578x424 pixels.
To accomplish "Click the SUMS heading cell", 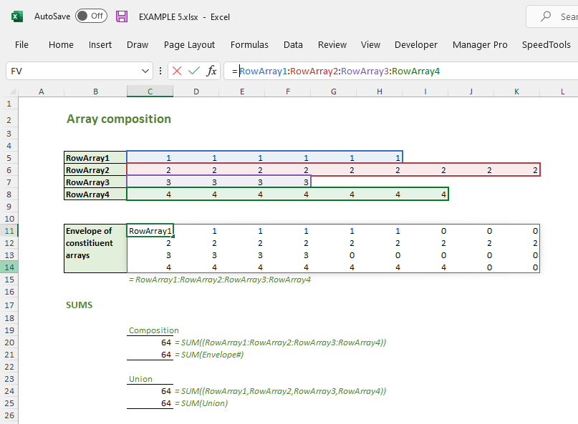I will (80, 305).
